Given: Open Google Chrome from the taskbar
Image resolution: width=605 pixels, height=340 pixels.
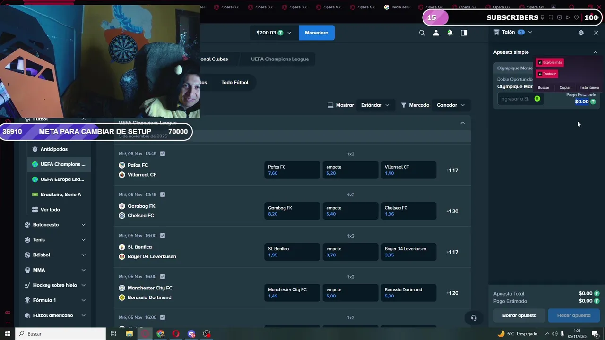Looking at the screenshot, I should click(161, 334).
